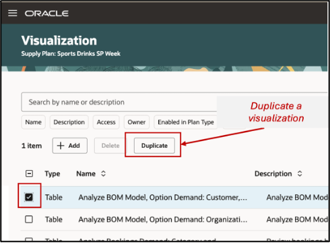The image size is (330, 243).
Task: Toggle the select-all header checkbox
Action: tap(29, 173)
